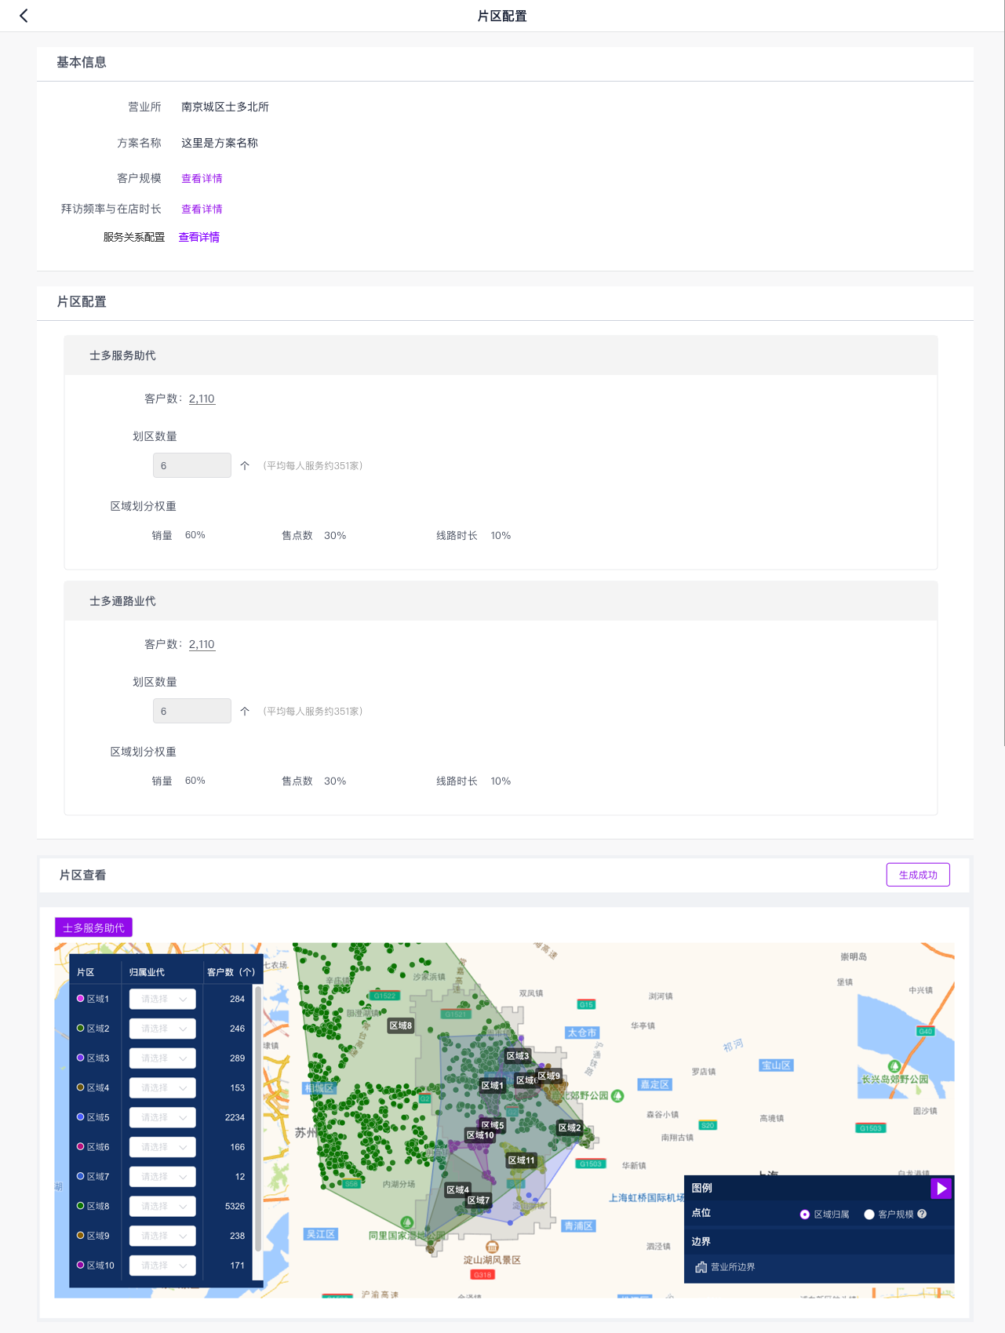Open the 归属业代 dropdown for 区域1

tap(162, 999)
